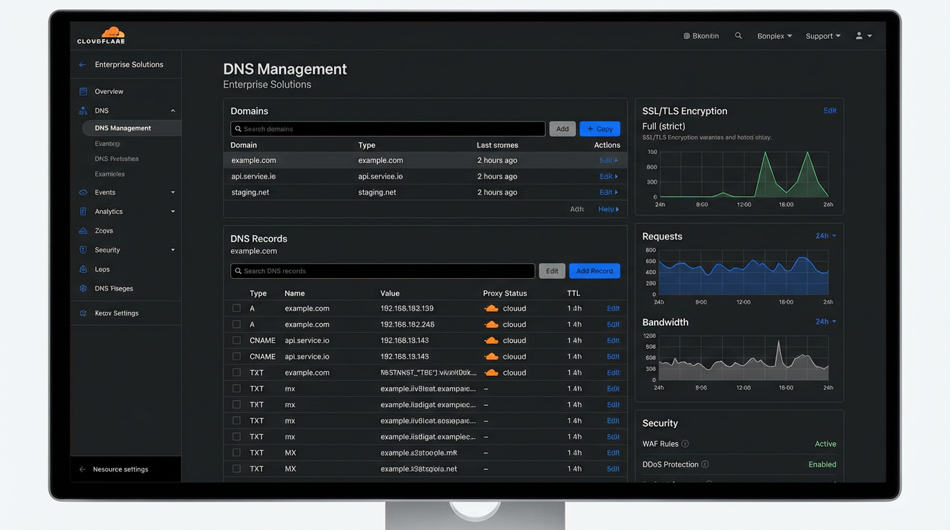Screen dimensions: 950x530
Task: Click the Analytics icon in the sidebar
Action: (x=83, y=211)
